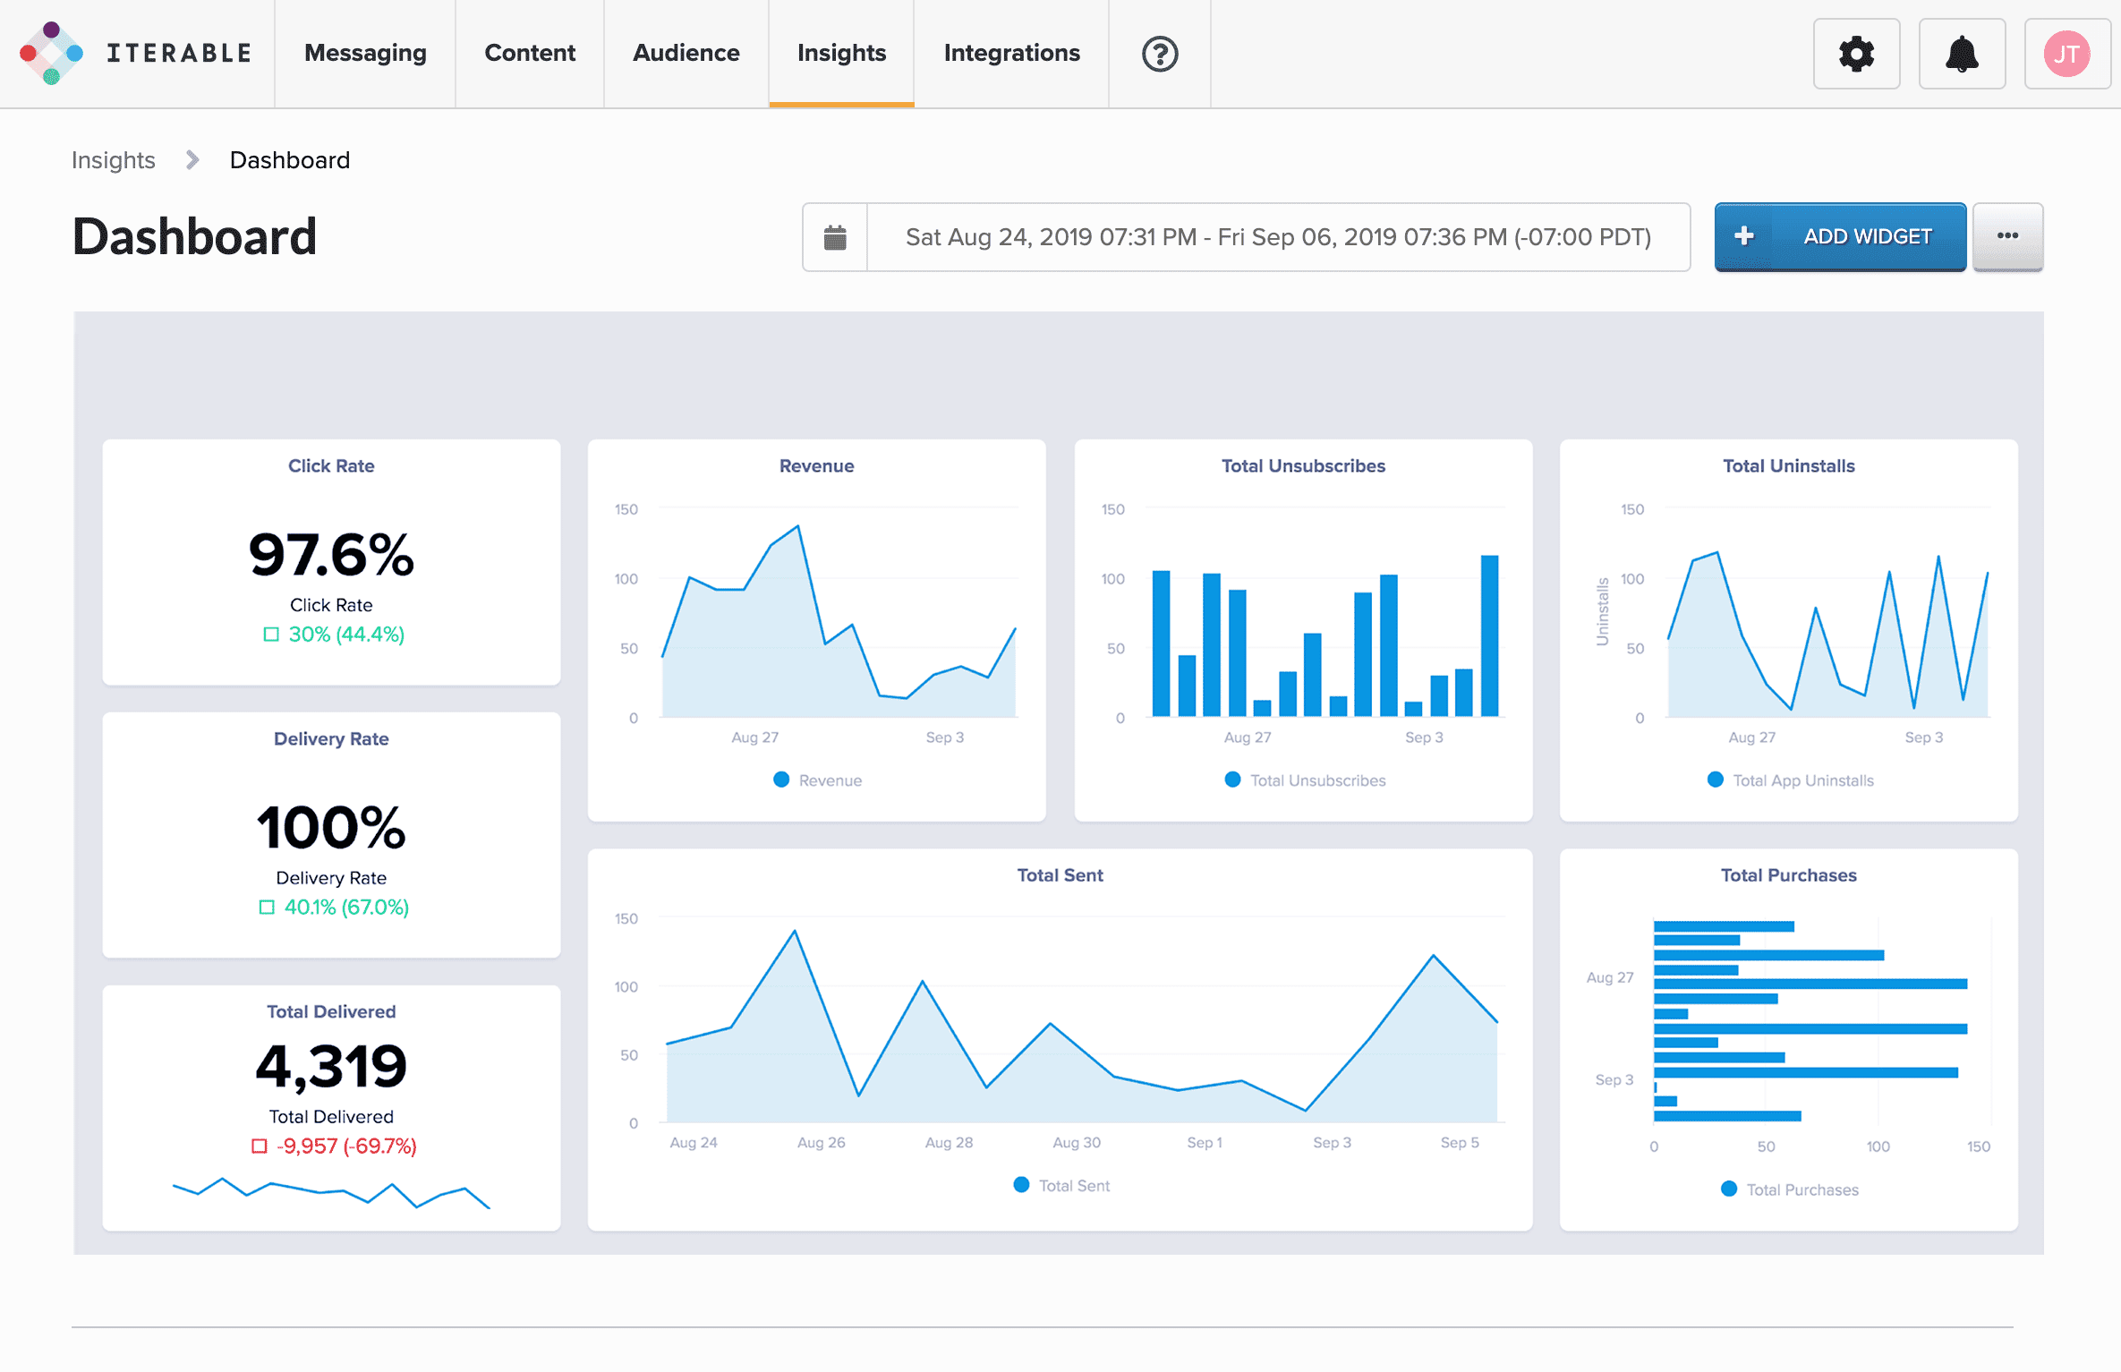Click the date range input field
Viewport: 2121px width, 1372px height.
(1278, 237)
